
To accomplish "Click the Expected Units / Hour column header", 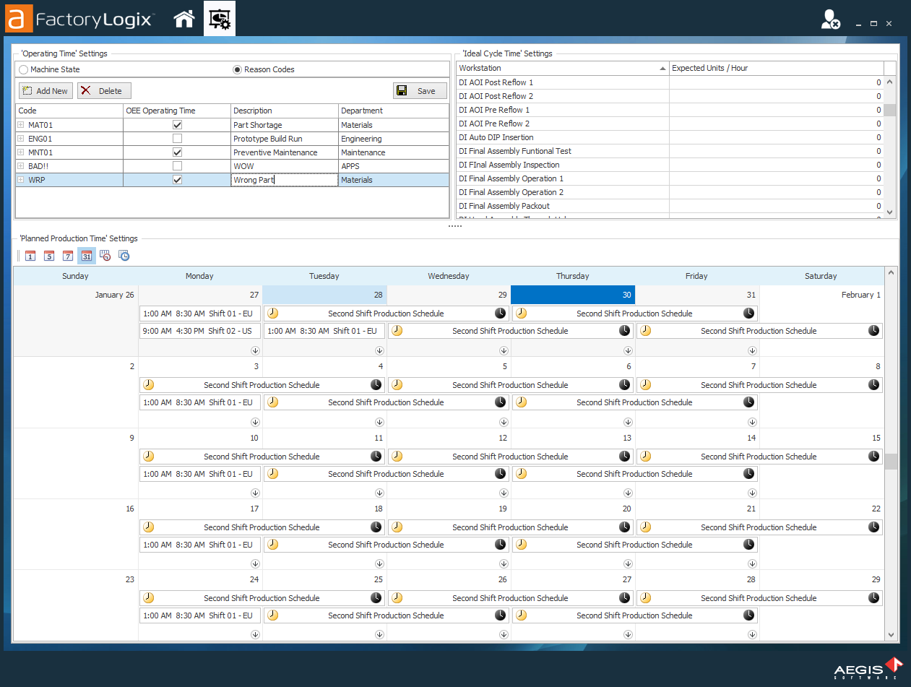I will point(776,68).
